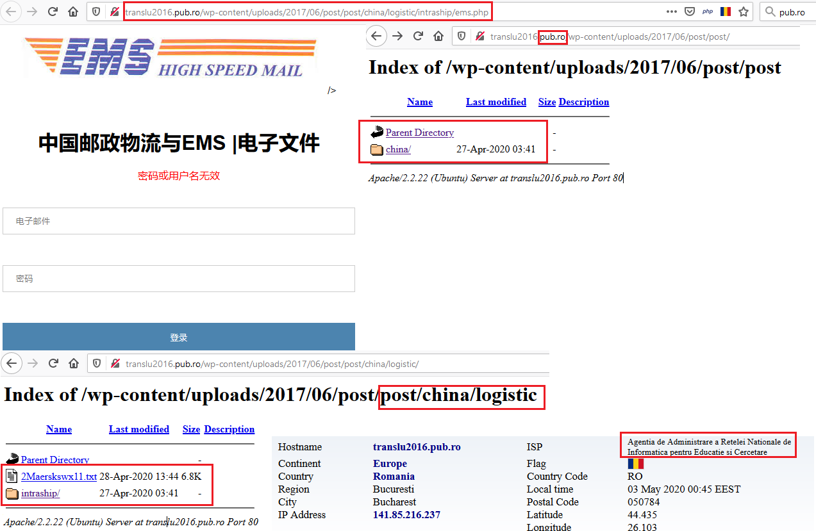Click the Romanian flag in the hostname info table
Viewport: 816px width, 531px height.
635,463
